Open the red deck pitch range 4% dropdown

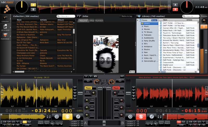[149, 124]
